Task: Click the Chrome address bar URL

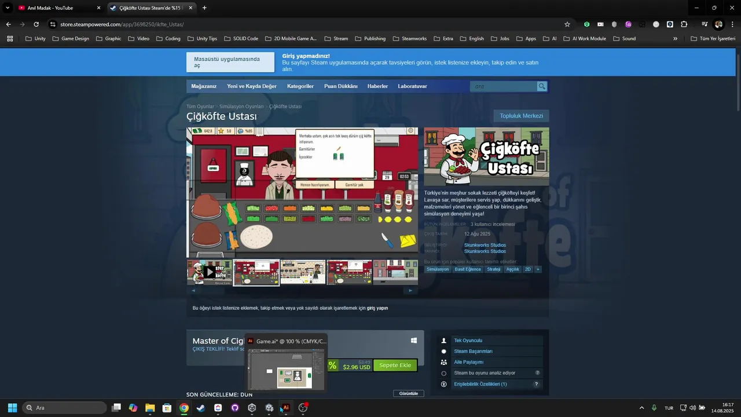Action: [122, 24]
